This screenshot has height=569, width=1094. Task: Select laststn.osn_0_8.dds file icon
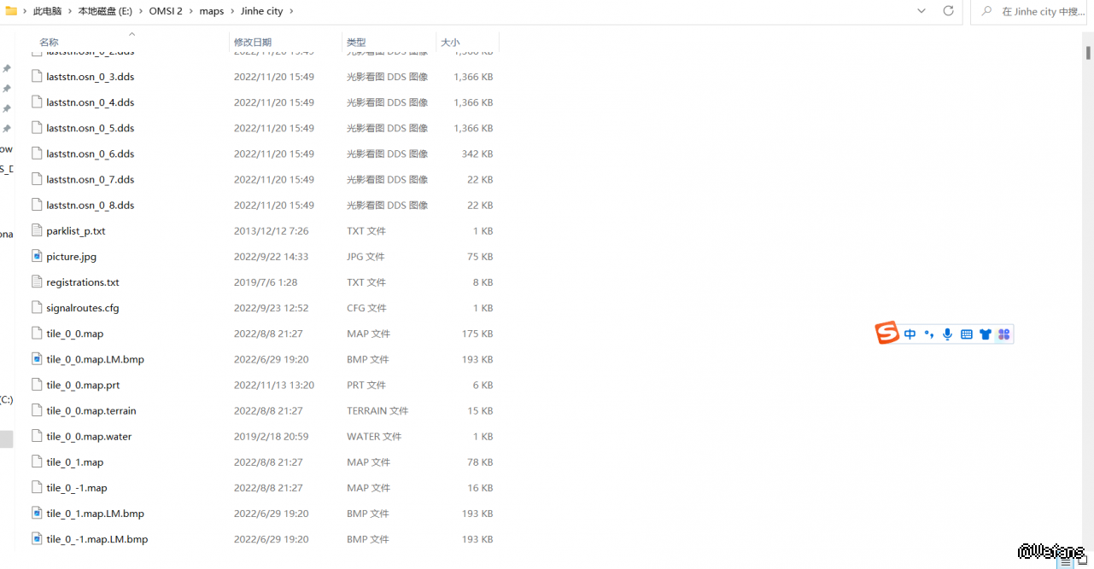point(37,205)
